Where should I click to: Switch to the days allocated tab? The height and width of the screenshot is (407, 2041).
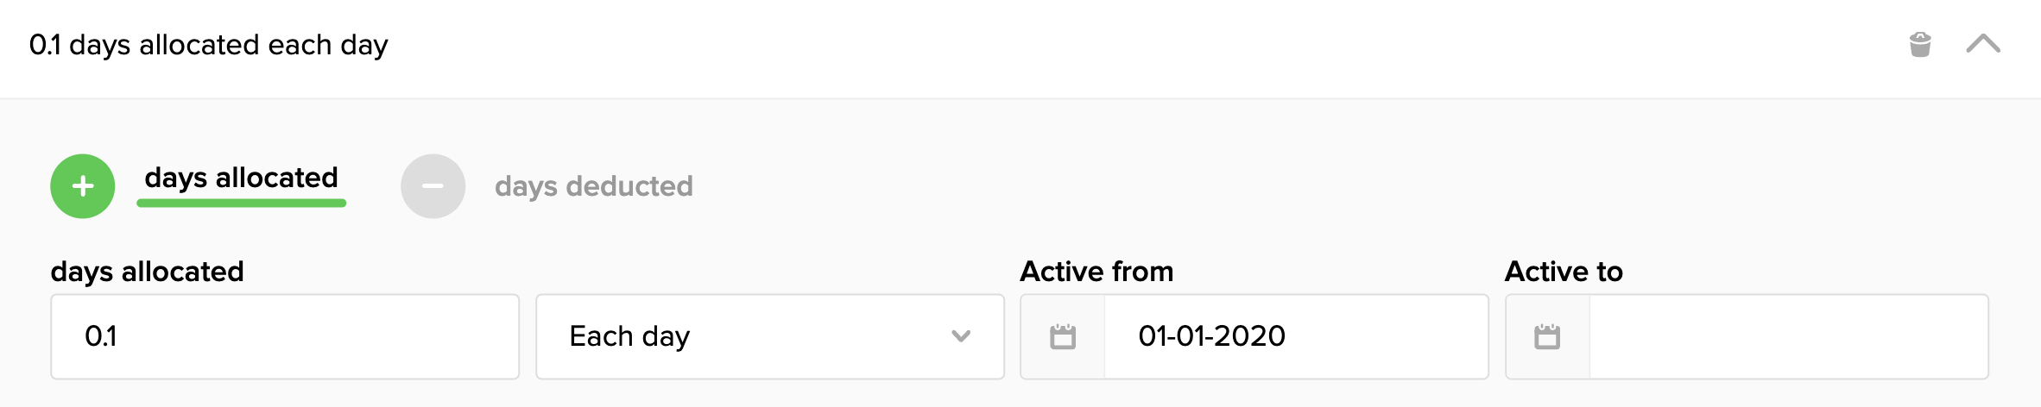[x=241, y=178]
